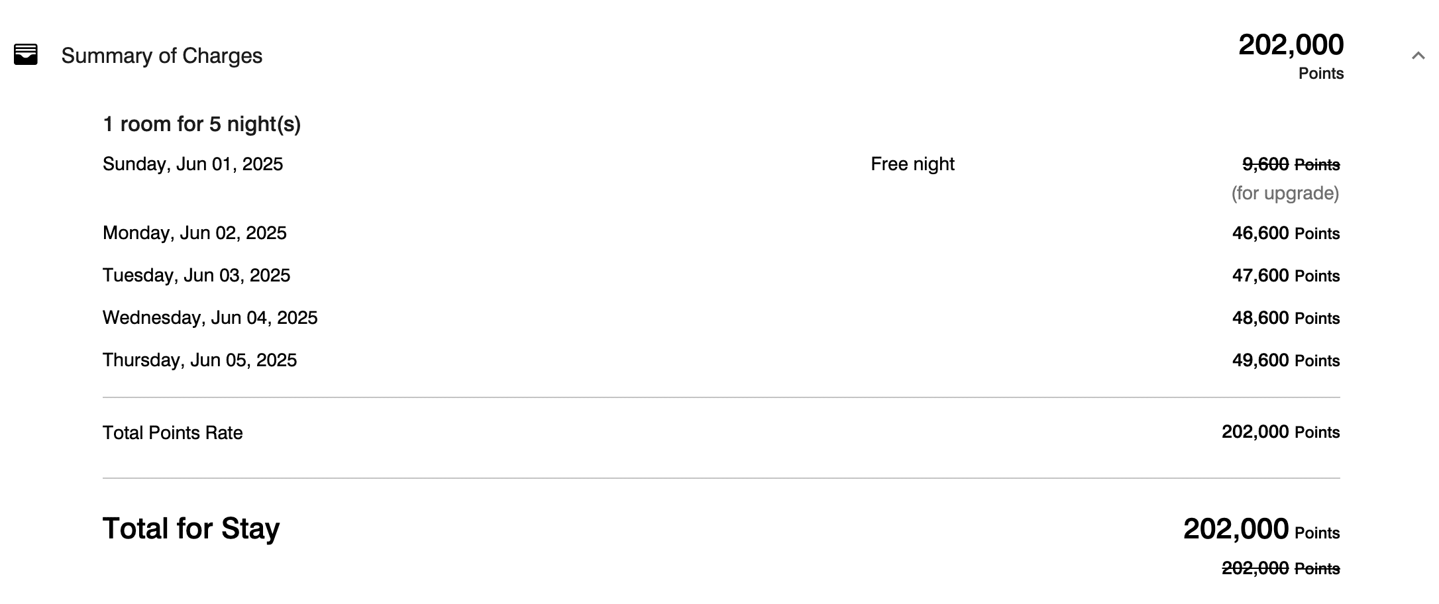Click the Sunday, Jun 01, 2025 row
The height and width of the screenshot is (604, 1439).
click(193, 164)
